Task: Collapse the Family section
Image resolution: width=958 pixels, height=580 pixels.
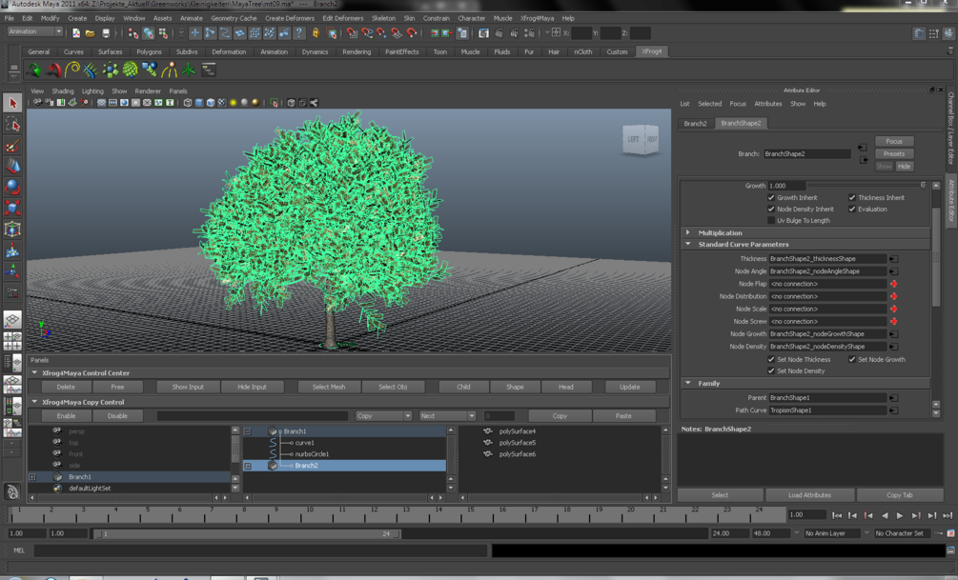Action: point(688,384)
